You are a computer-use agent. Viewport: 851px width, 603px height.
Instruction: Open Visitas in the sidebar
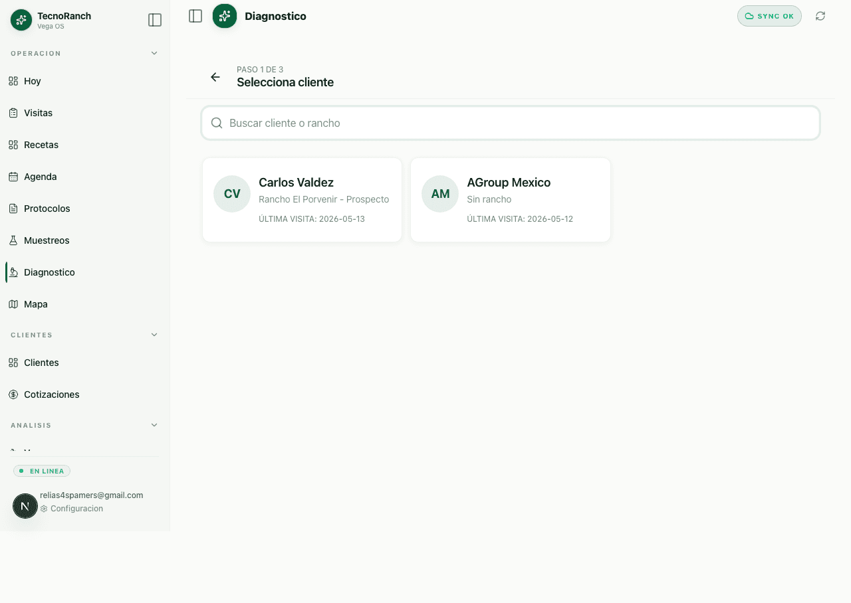[82, 113]
